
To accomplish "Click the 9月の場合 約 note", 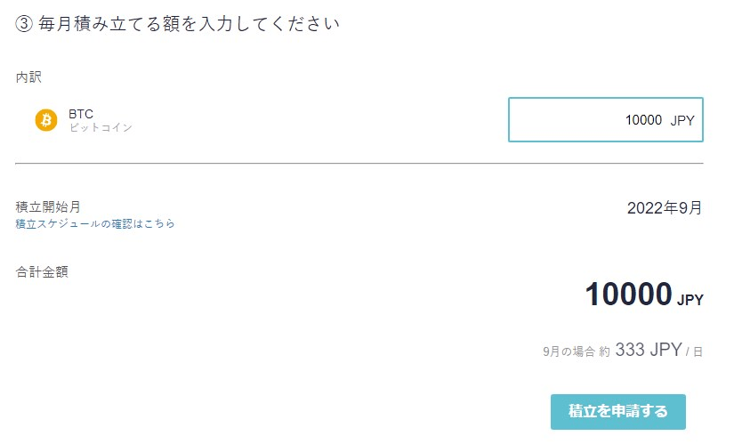I will coord(577,351).
